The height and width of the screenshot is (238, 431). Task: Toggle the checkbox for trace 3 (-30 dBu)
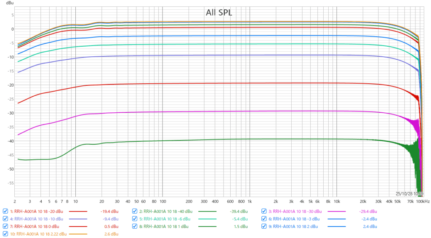pos(264,211)
